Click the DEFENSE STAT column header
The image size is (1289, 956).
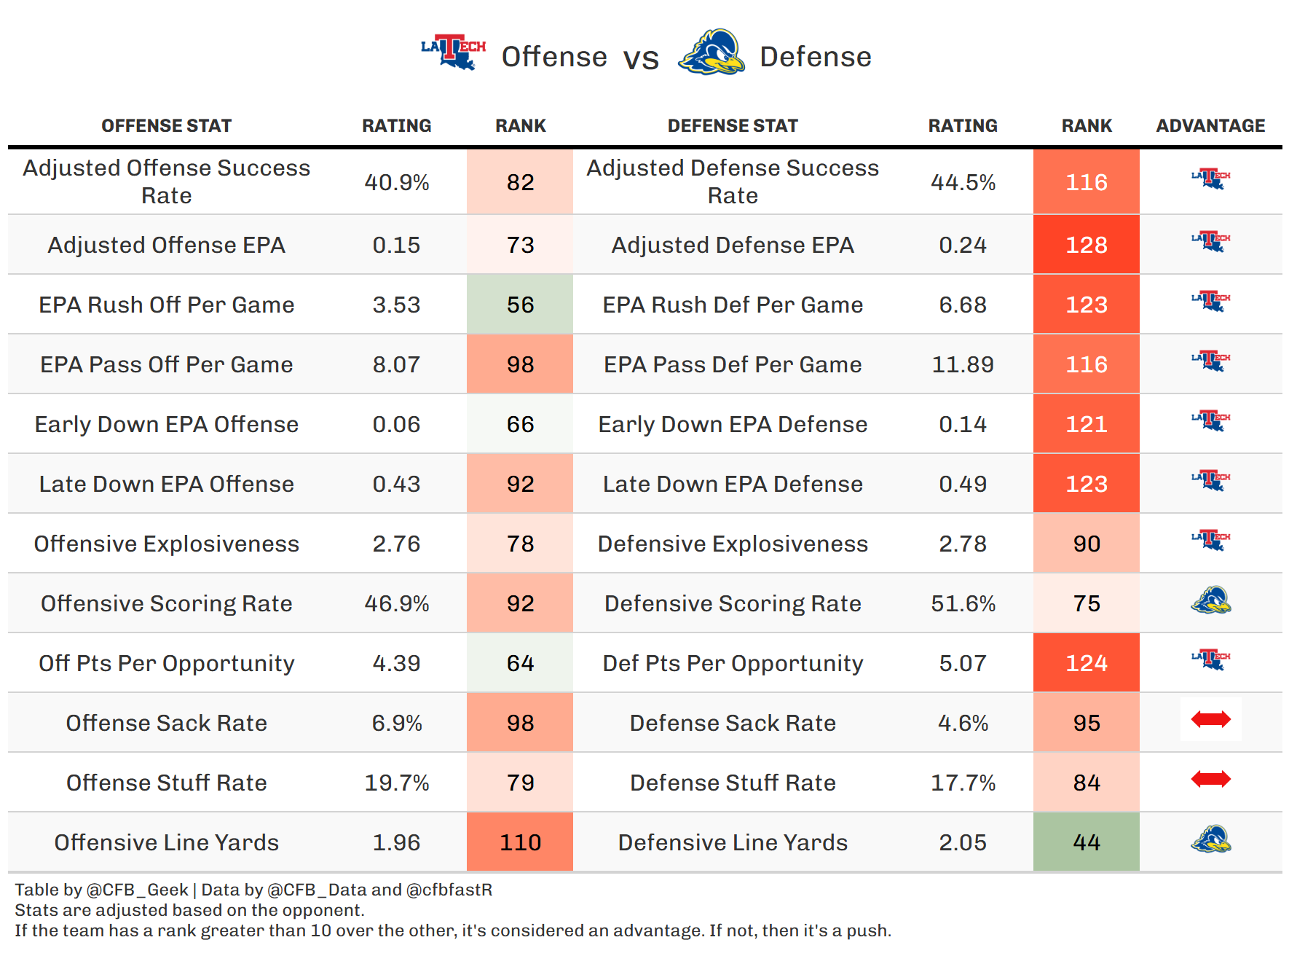tap(733, 126)
